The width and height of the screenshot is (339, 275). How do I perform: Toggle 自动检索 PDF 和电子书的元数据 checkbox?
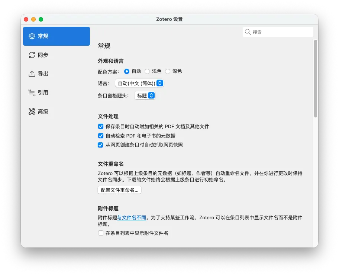pyautogui.click(x=100, y=136)
